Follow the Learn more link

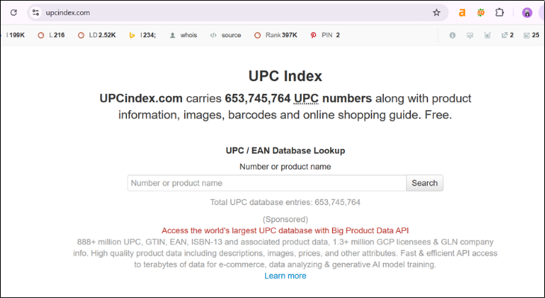point(285,276)
